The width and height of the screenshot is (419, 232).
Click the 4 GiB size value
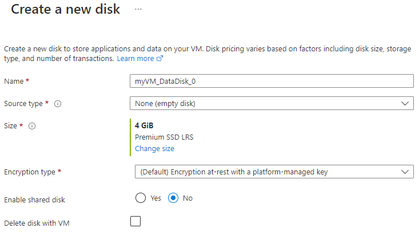(x=144, y=125)
